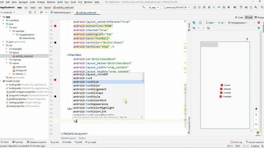Click black color swatch at line 44 gutter
Viewport: 264px width, 148px height.
pos(55,43)
